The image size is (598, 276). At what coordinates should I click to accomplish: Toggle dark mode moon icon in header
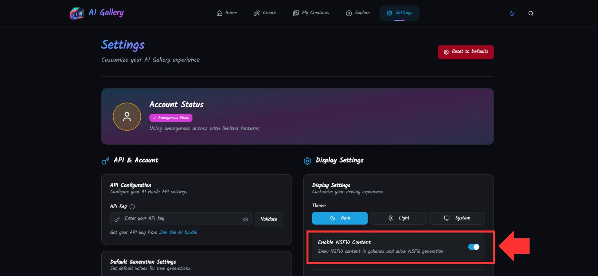(512, 13)
